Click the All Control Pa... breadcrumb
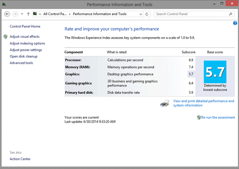This screenshot has height=169, width=239. pyautogui.click(x=55, y=14)
